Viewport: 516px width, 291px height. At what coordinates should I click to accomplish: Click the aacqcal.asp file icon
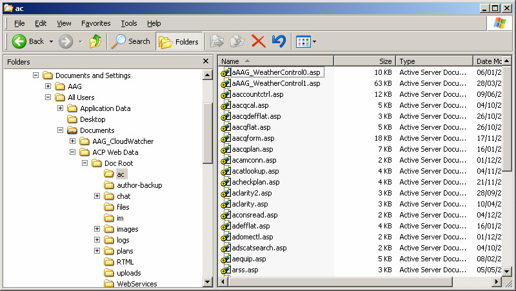[225, 105]
